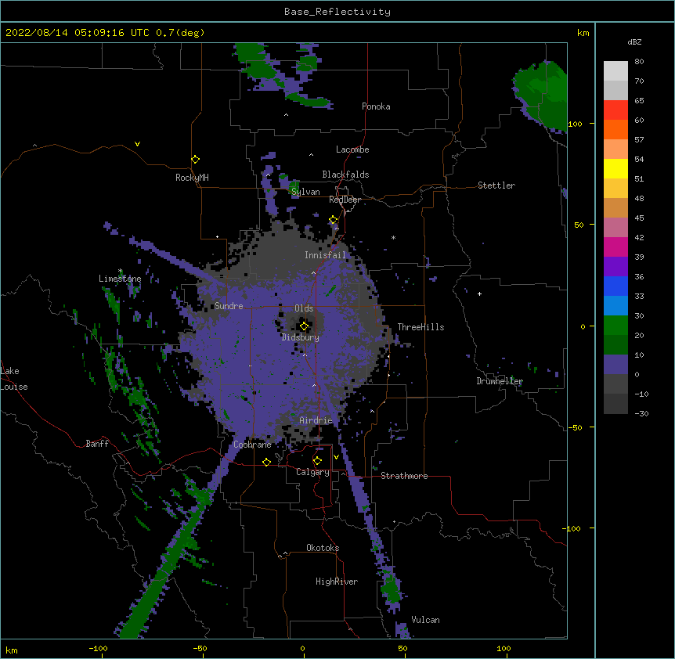Select the green swatch between 30 and 20
The height and width of the screenshot is (659, 675).
(x=615, y=326)
